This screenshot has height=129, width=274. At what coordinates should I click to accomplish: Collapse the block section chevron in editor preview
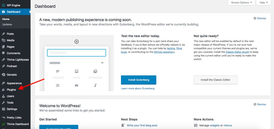coord(102,63)
